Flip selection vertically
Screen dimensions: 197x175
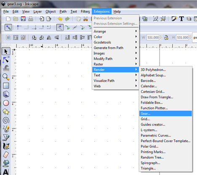56,38
